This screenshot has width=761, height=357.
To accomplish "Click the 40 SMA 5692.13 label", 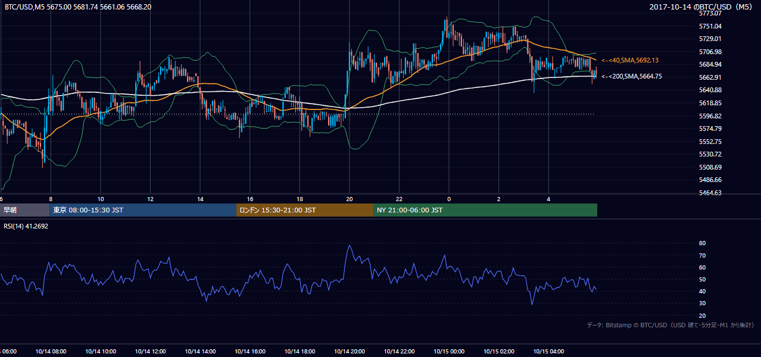I will pyautogui.click(x=630, y=60).
